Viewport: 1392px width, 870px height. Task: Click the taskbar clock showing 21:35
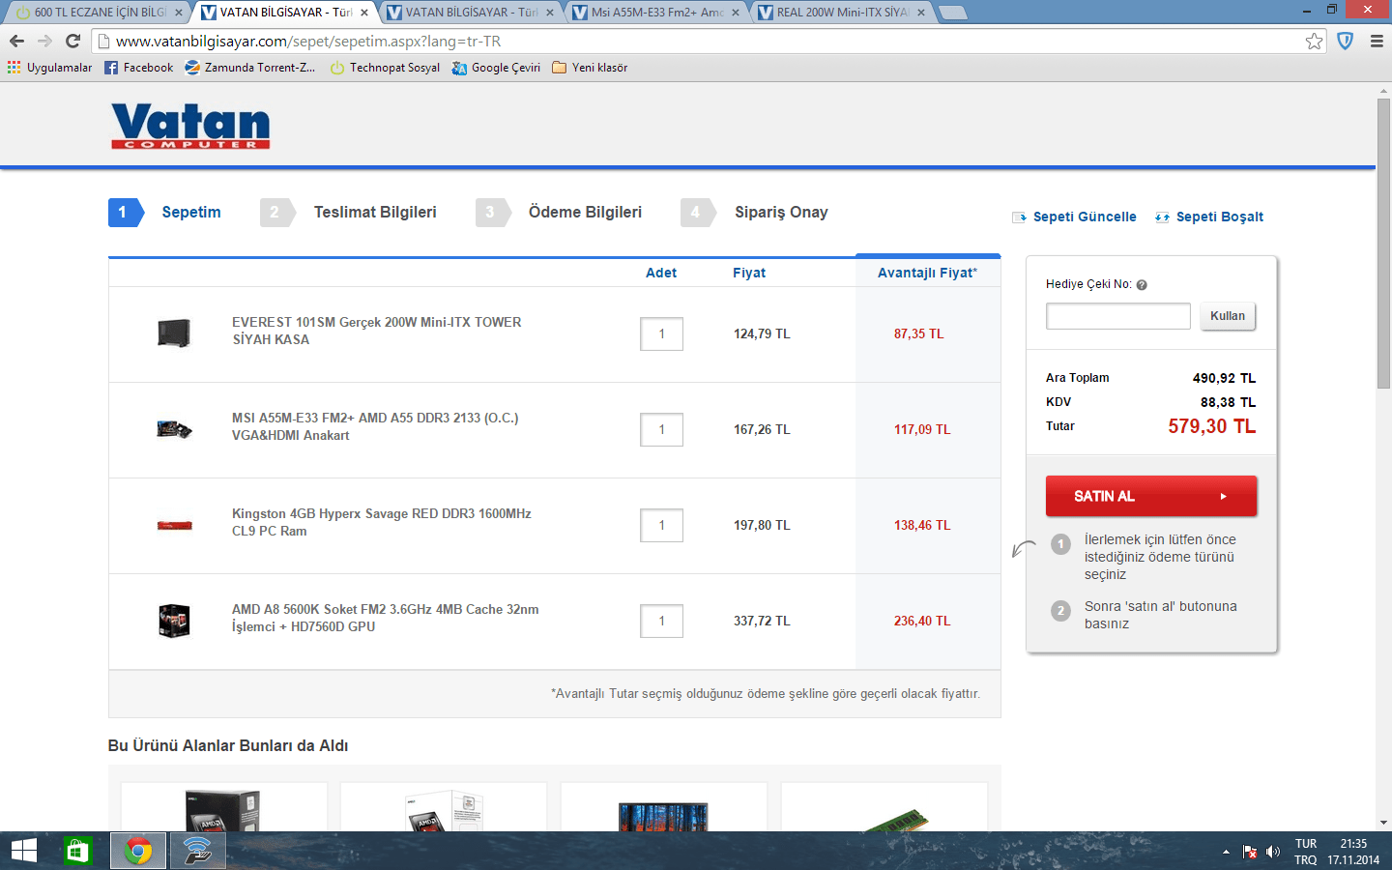[1353, 852]
